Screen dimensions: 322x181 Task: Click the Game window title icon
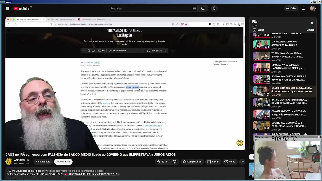2,2
